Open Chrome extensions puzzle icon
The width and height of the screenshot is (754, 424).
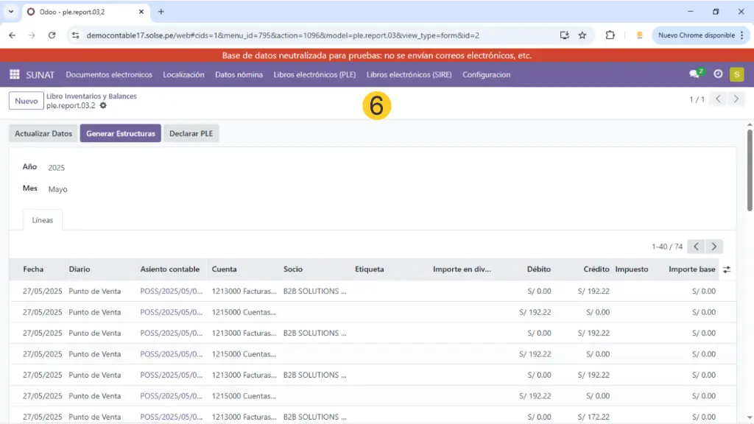610,35
